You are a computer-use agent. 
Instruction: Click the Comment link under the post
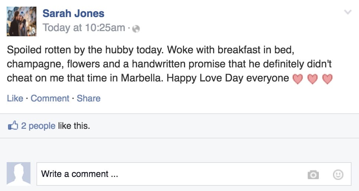pyautogui.click(x=50, y=98)
